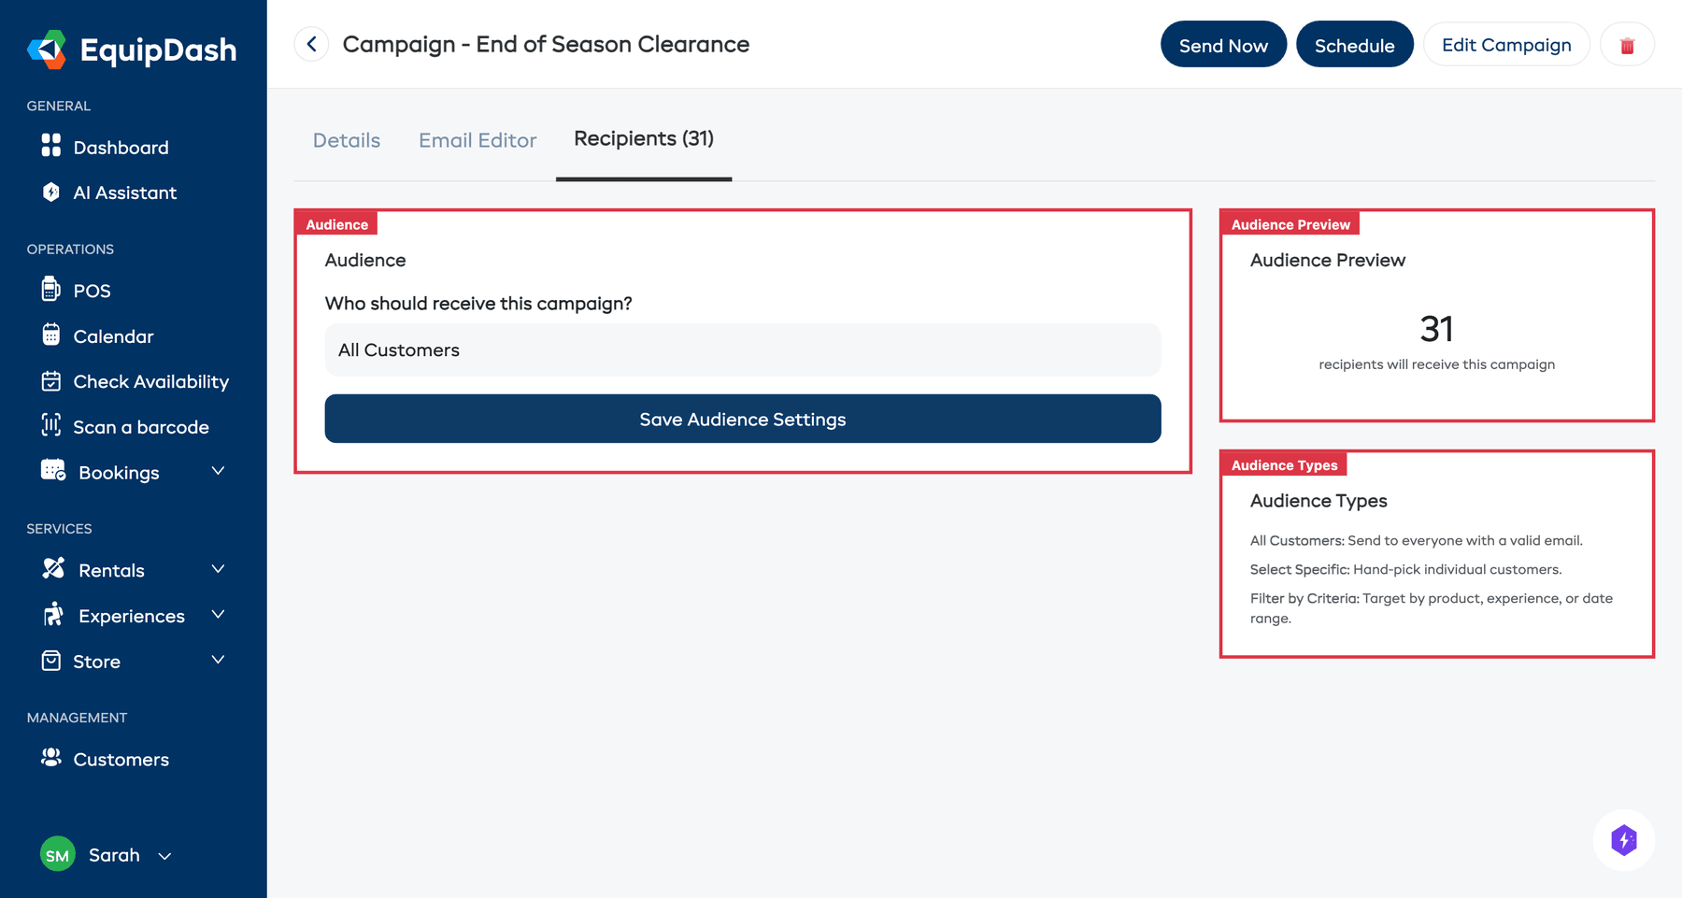1682x898 pixels.
Task: Click the Send Now button
Action: 1223,44
